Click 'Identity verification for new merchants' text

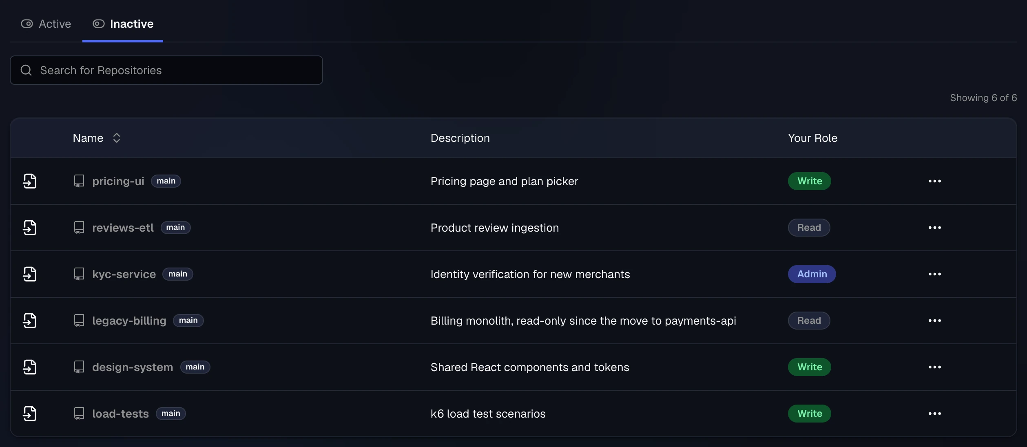click(530, 274)
